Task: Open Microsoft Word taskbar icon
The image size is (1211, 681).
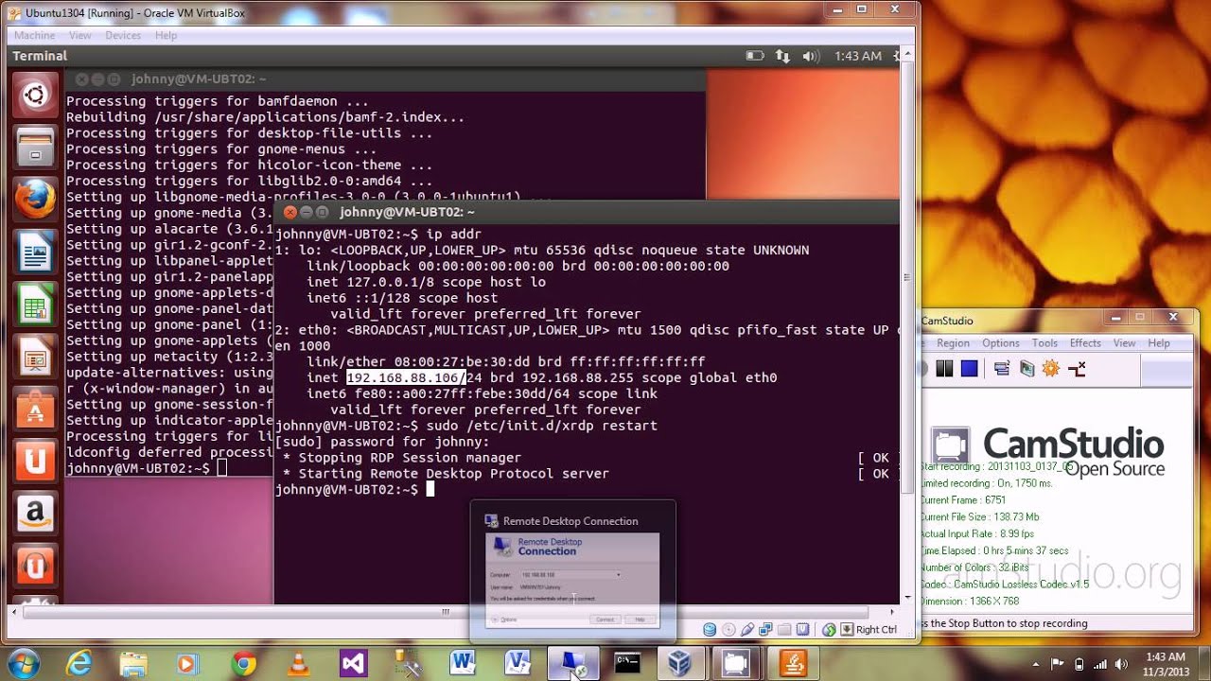Action: click(x=463, y=664)
